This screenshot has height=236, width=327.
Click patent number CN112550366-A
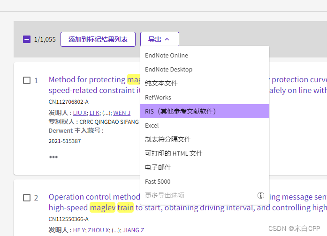pyautogui.click(x=68, y=219)
